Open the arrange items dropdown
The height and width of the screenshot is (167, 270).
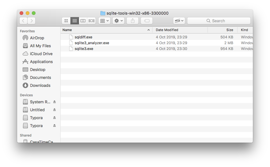pos(104,21)
